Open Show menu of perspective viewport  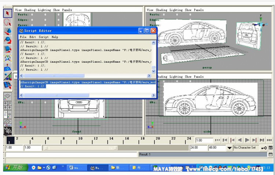tap(188, 10)
